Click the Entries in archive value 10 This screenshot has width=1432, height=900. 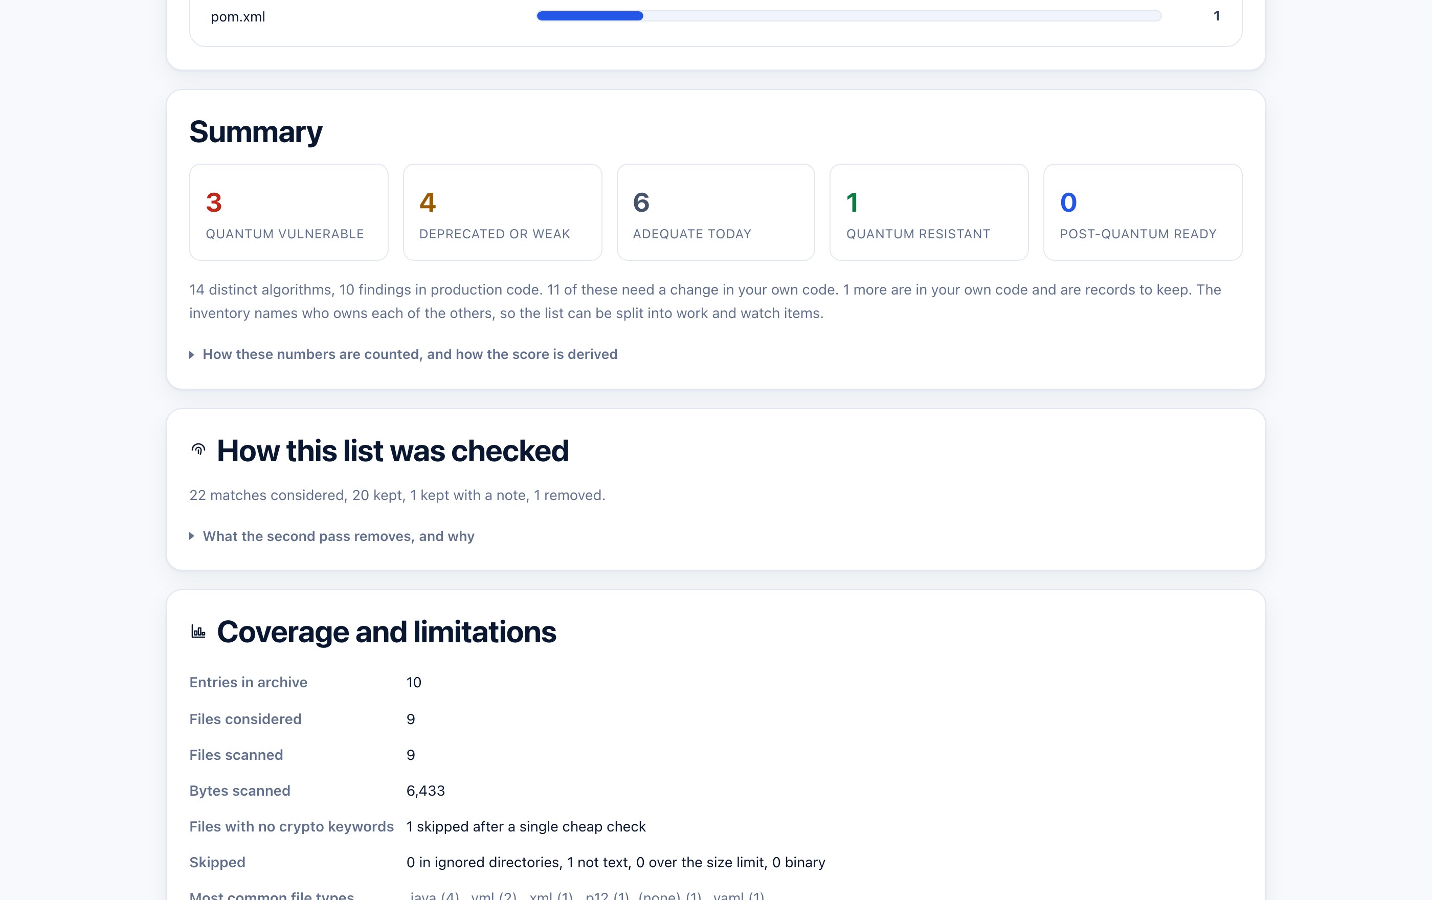(x=413, y=683)
